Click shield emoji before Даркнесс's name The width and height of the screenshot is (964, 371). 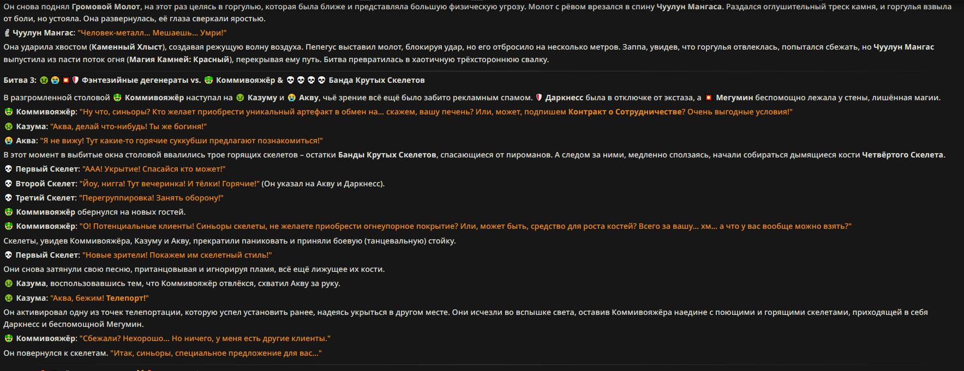538,98
